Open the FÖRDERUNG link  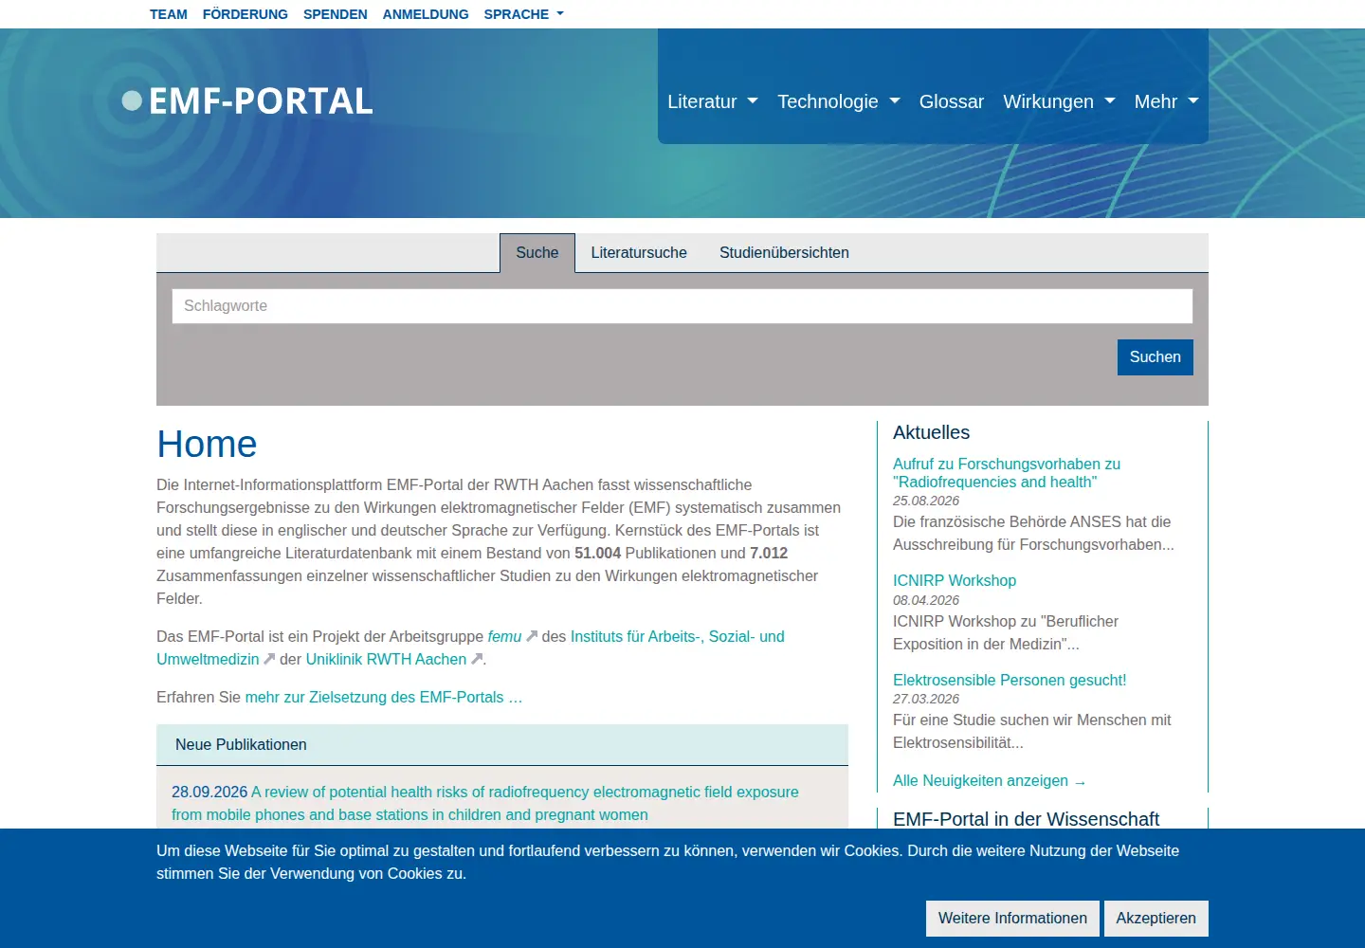point(246,14)
